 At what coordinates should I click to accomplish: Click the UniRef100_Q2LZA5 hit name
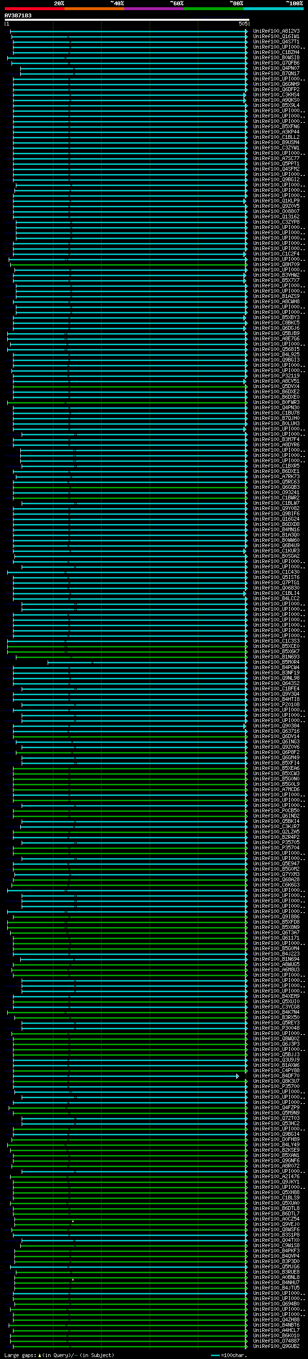pyautogui.click(x=276, y=832)
